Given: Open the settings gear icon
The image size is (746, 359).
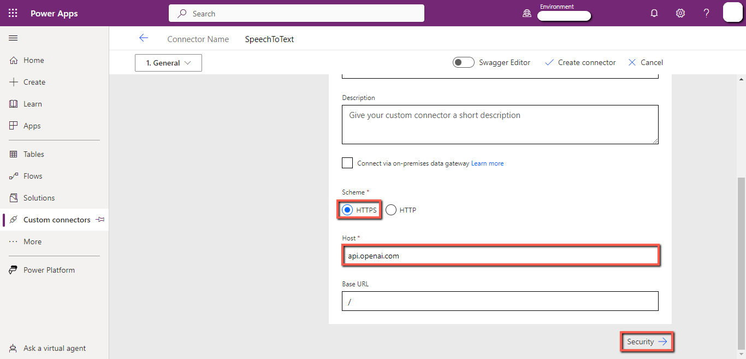Looking at the screenshot, I should [x=680, y=13].
